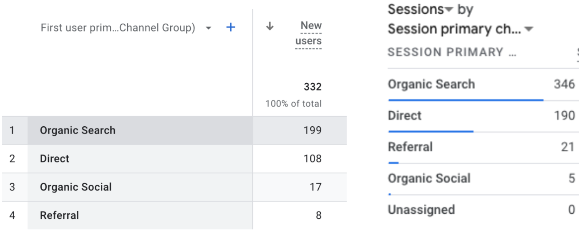Viewport: 580px width, 233px height.
Task: Click the blue plus add dimension icon
Action: pyautogui.click(x=231, y=27)
